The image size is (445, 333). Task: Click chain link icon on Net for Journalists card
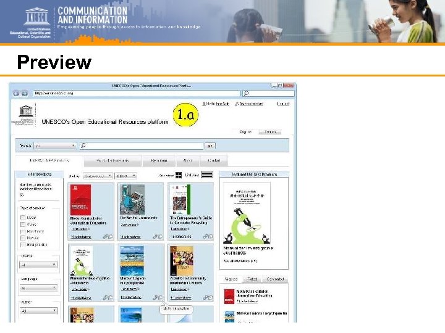pyautogui.click(x=155, y=236)
